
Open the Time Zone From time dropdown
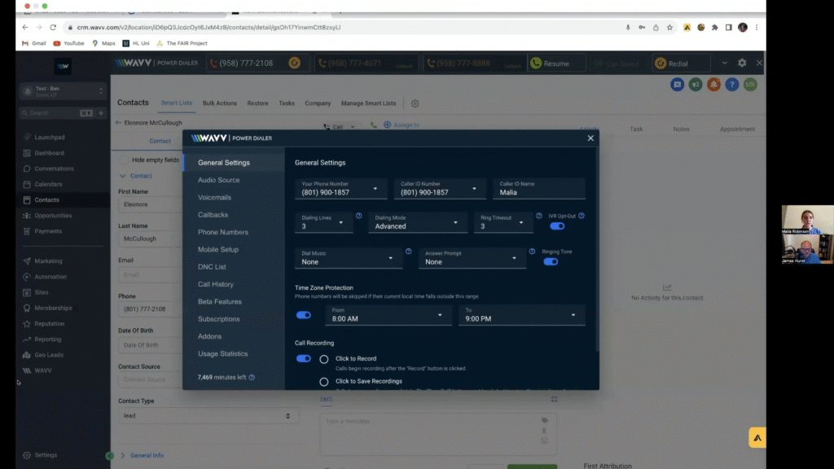[388, 315]
